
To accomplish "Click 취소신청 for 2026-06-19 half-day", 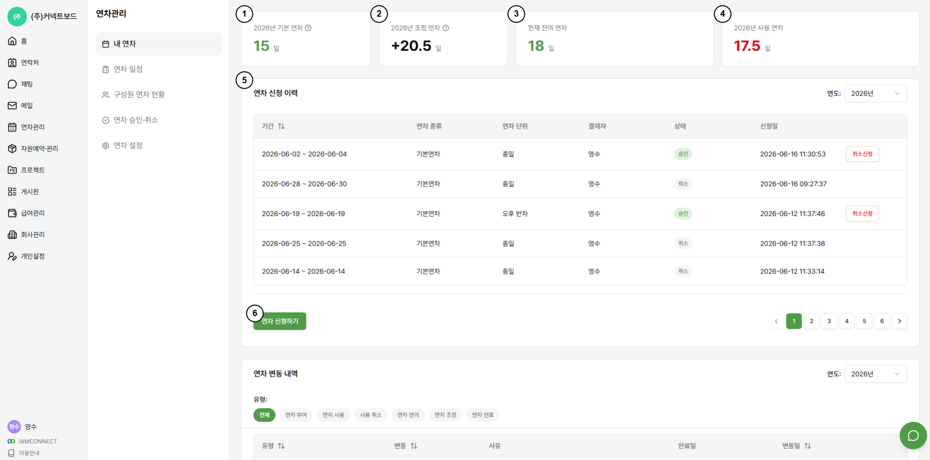I will point(862,213).
